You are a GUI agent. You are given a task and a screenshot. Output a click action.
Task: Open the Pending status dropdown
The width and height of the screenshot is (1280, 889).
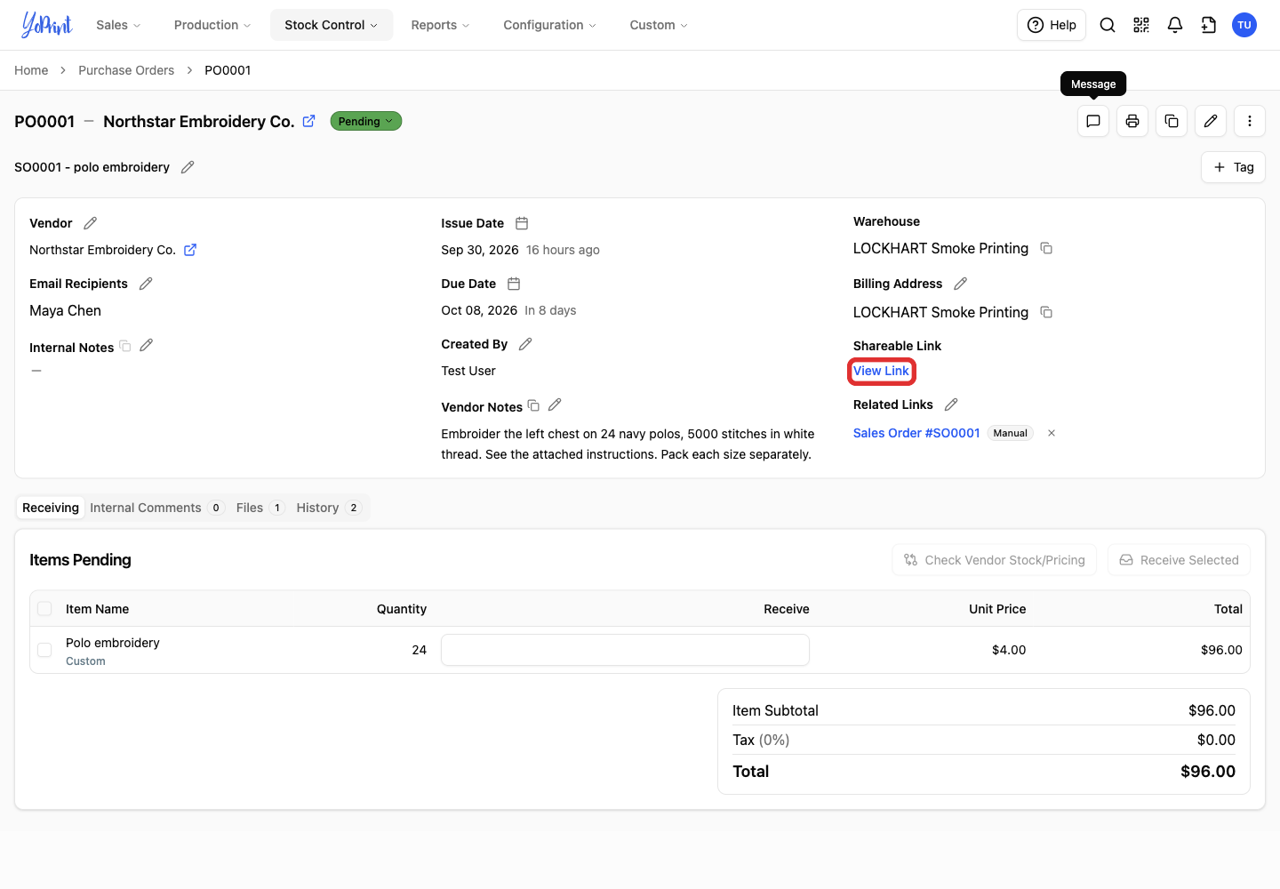click(366, 121)
